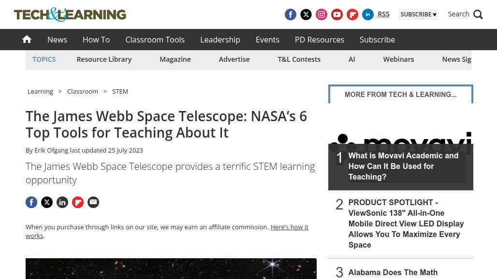Click the search magnifier icon
This screenshot has height=279, width=497.
click(x=478, y=14)
